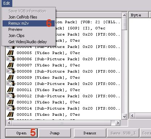The height and width of the screenshot is (139, 151).
Task: Select Remux m2v from Edit menu
Action: click(29, 23)
